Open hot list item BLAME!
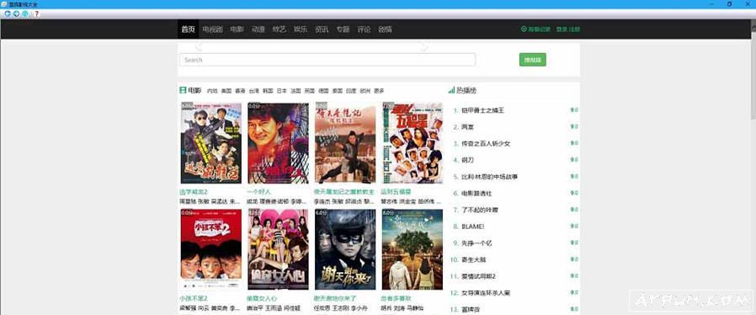The width and height of the screenshot is (756, 315). 472,227
